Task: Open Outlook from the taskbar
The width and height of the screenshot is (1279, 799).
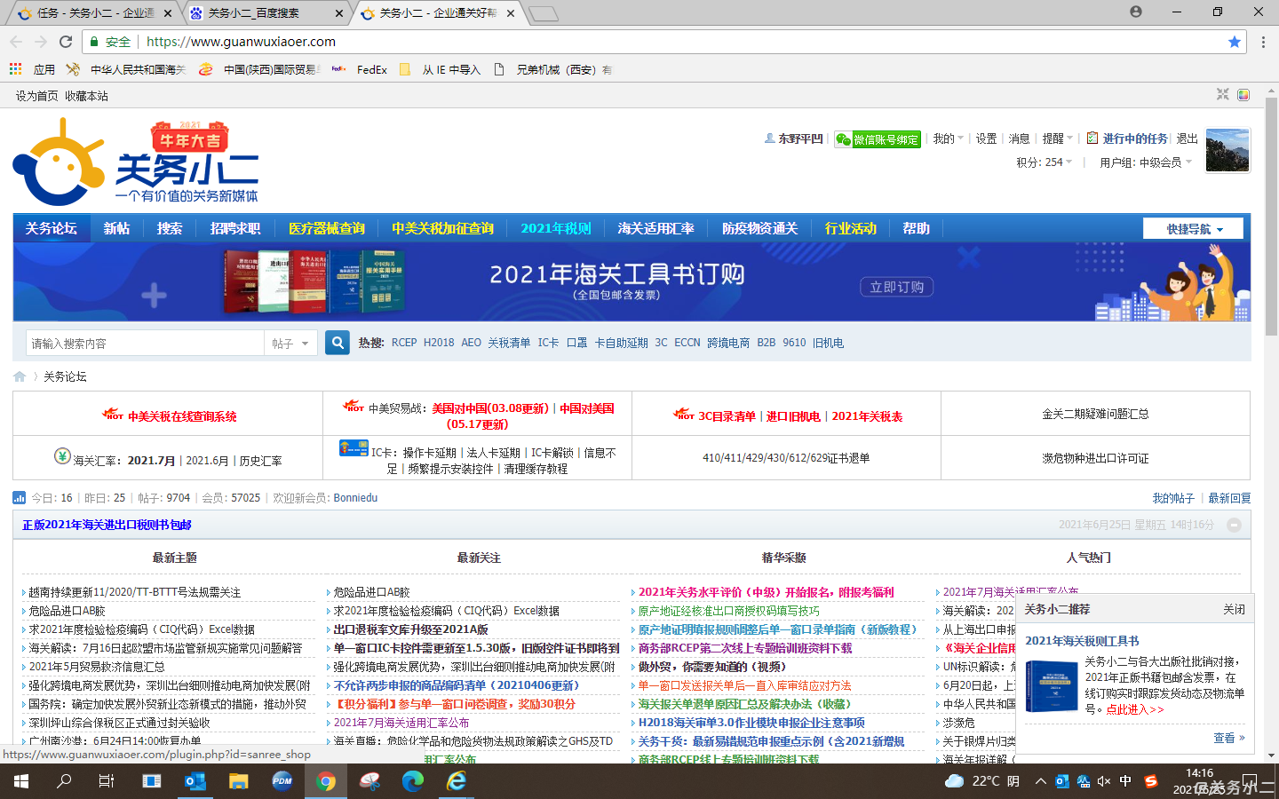Action: [x=195, y=781]
